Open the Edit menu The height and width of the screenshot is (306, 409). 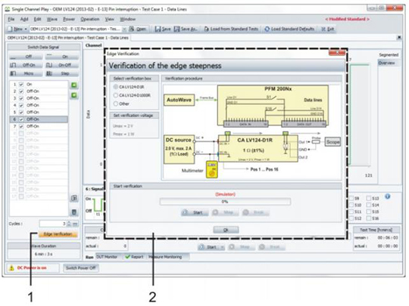coord(37,19)
